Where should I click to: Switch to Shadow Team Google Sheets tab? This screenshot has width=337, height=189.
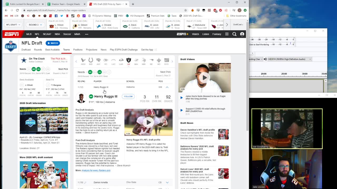(x=66, y=4)
